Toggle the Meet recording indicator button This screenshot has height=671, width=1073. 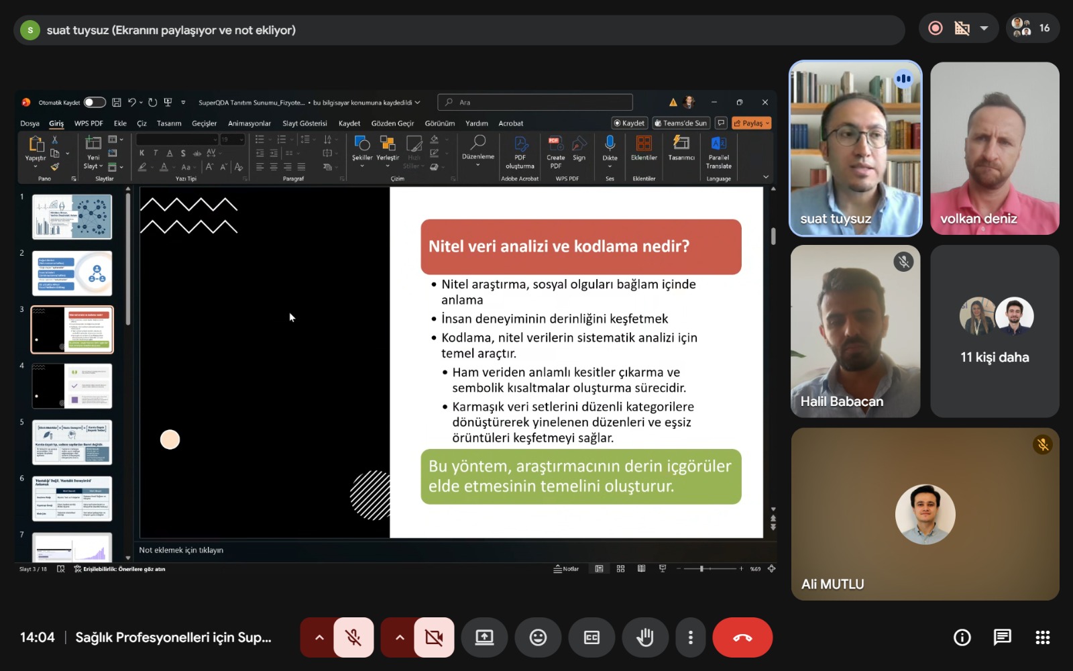936,28
